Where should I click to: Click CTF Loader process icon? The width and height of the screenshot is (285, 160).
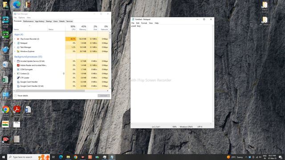click(18, 78)
